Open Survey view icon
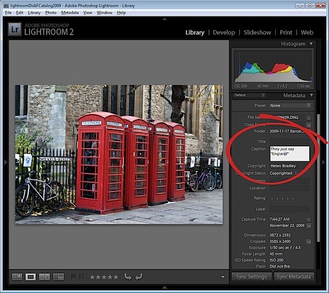 [x=59, y=277]
